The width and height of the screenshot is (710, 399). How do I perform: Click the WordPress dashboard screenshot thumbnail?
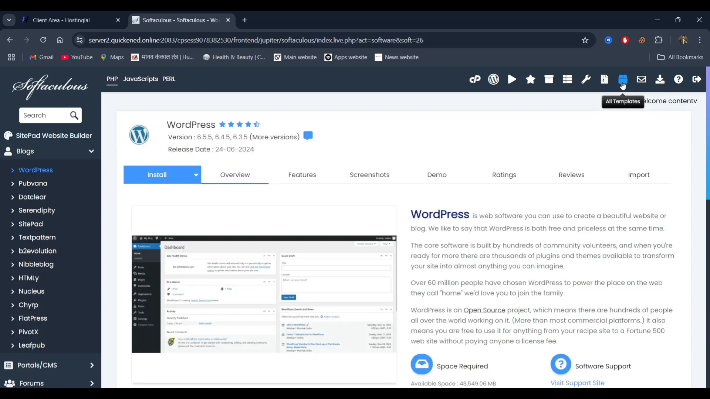264,294
